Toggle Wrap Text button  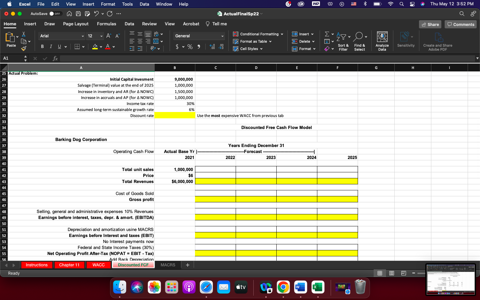(x=156, y=34)
